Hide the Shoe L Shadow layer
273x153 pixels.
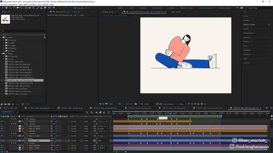2,145
